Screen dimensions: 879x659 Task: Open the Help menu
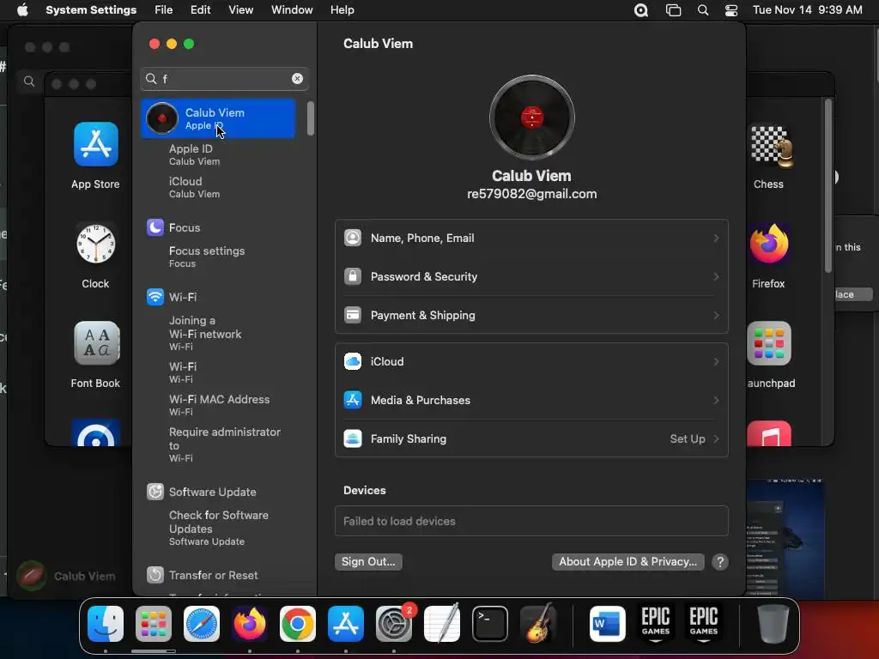342,10
